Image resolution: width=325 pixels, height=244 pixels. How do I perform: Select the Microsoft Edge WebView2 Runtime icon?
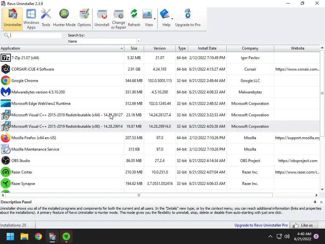tap(6, 103)
